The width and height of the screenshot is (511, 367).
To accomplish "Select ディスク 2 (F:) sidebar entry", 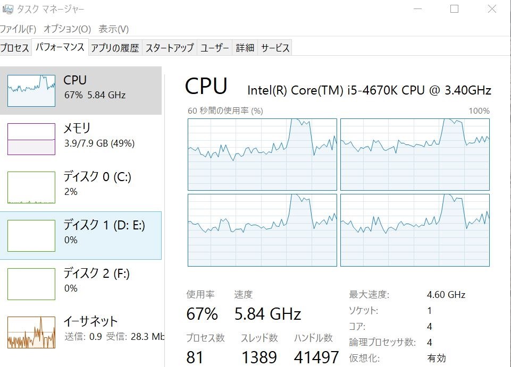I will (80, 284).
